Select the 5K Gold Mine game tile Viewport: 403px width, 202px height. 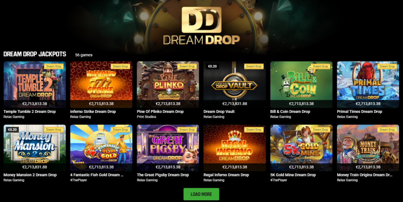tap(301, 148)
